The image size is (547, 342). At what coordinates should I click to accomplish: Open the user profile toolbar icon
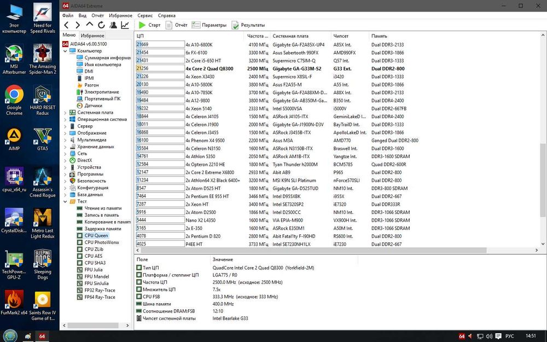click(x=113, y=25)
